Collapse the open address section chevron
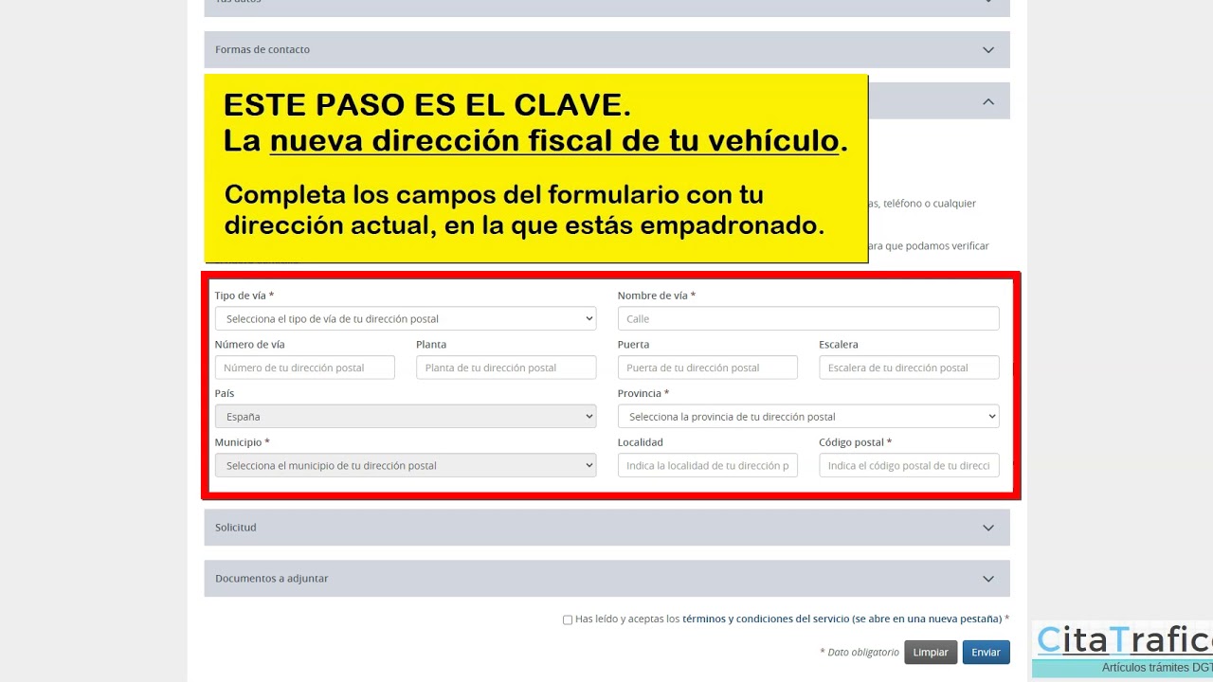The image size is (1213, 682). [987, 101]
